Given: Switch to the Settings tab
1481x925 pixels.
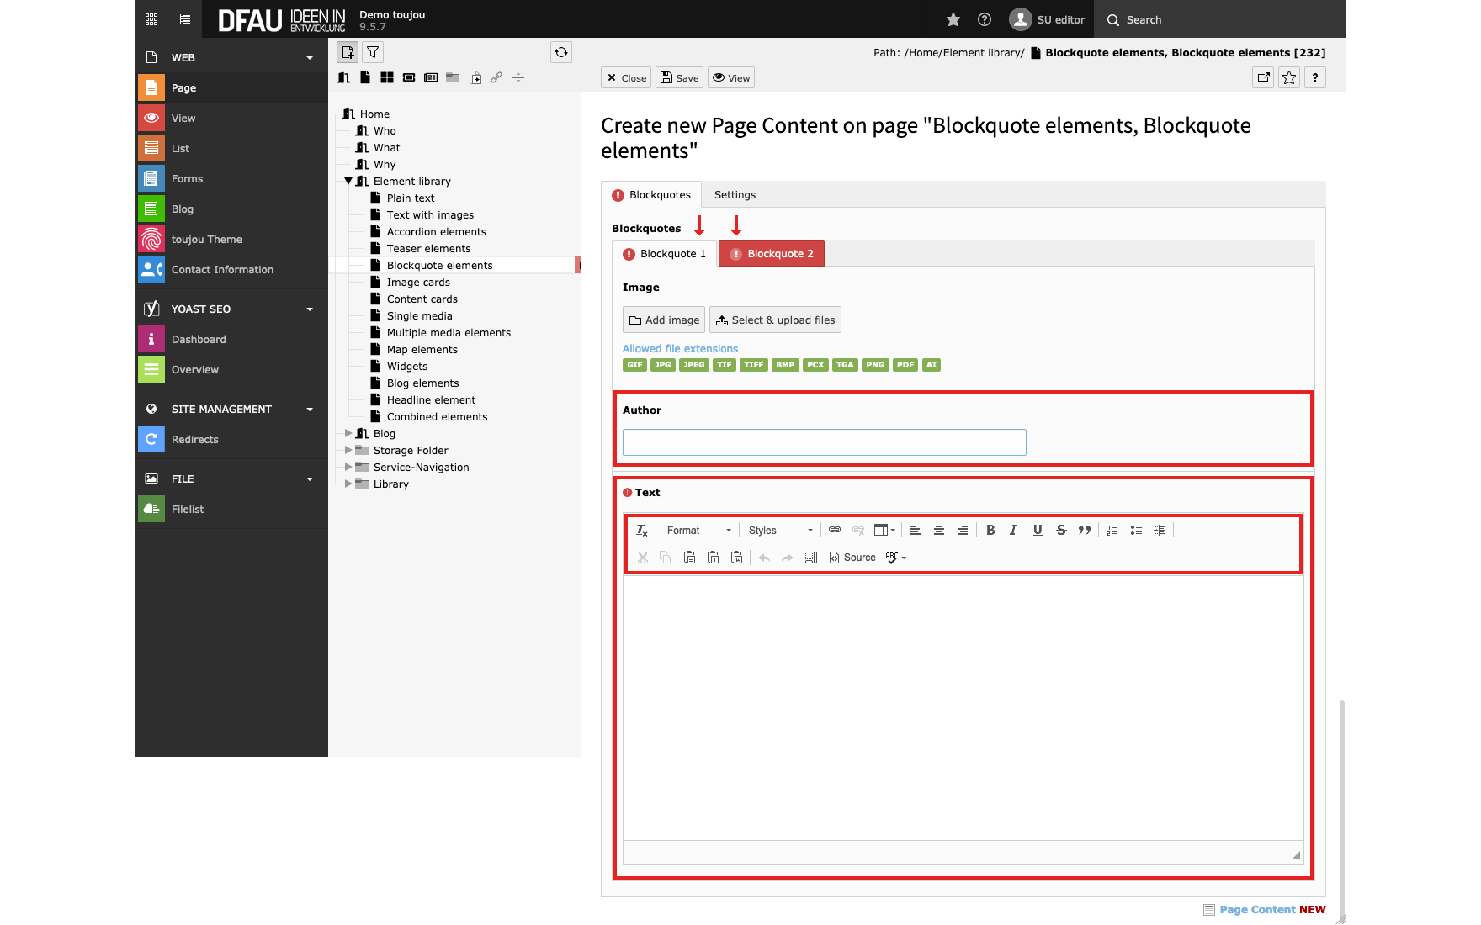Looking at the screenshot, I should [735, 195].
